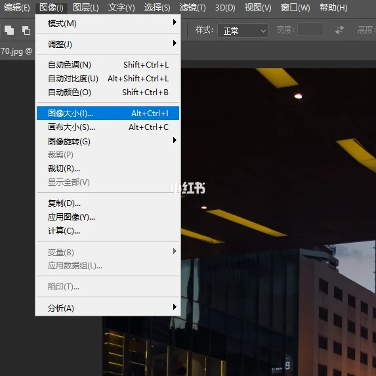
Task: Click the 宽度 input field
Action: (310, 30)
